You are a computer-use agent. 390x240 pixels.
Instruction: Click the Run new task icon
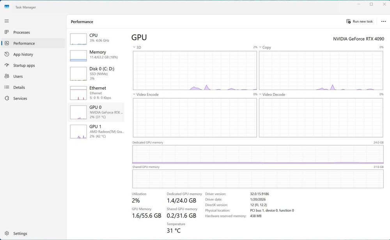[348, 21]
